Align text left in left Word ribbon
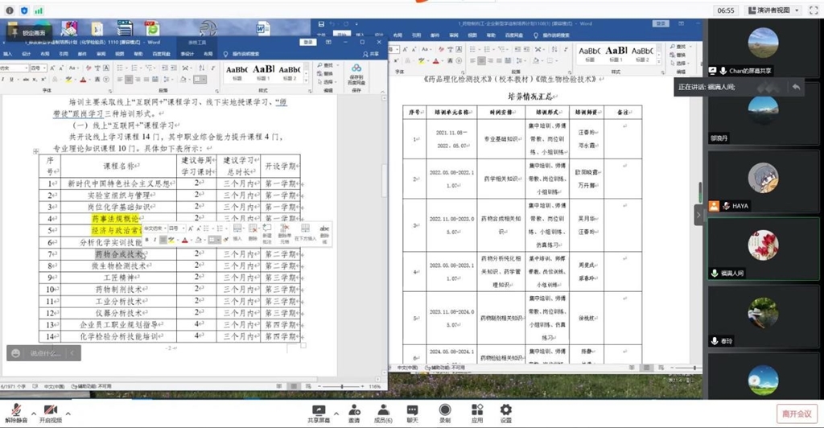 [121, 80]
